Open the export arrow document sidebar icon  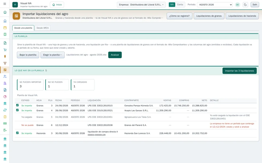tap(5, 130)
